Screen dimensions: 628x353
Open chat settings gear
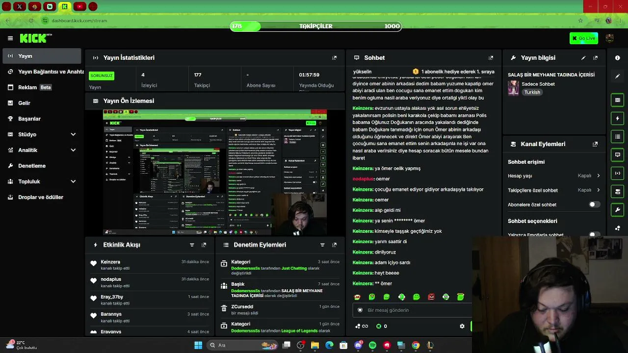click(x=462, y=326)
